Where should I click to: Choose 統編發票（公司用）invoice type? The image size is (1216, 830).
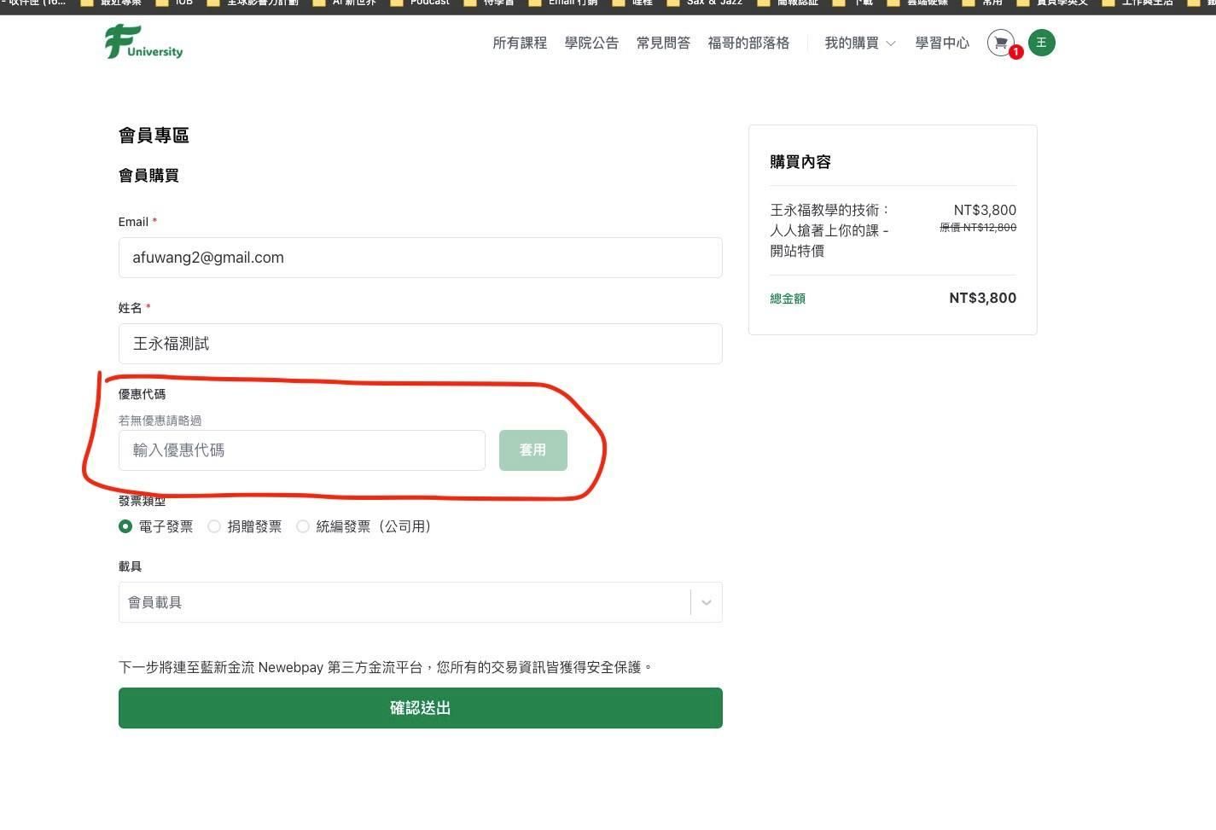303,526
